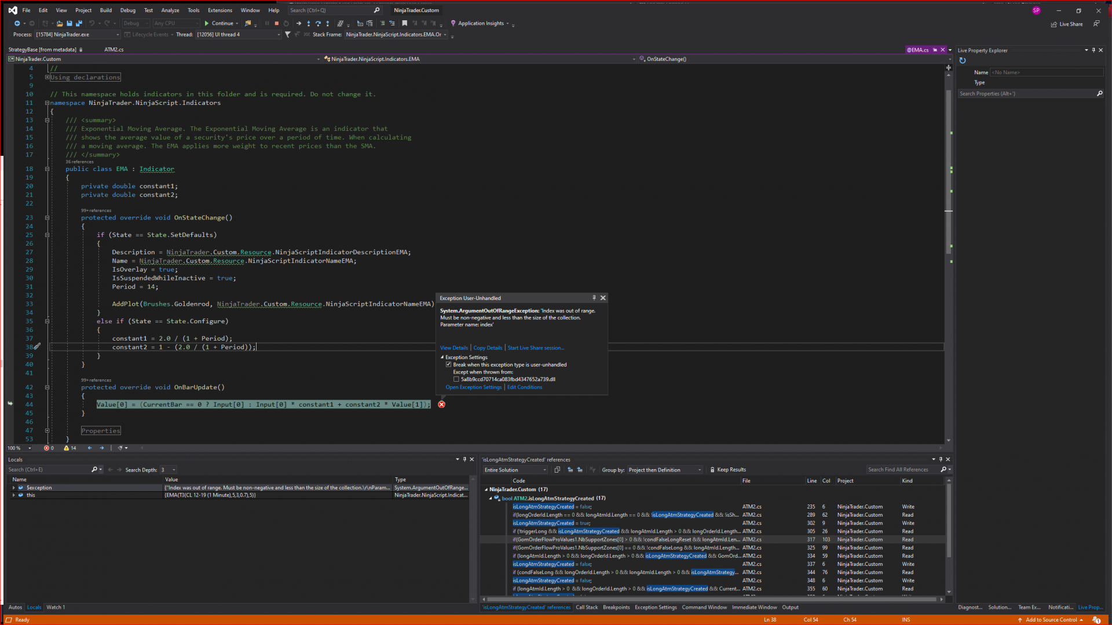Open the Debug menu

(127, 10)
